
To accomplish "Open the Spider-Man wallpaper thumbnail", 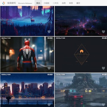I will click(27, 54).
